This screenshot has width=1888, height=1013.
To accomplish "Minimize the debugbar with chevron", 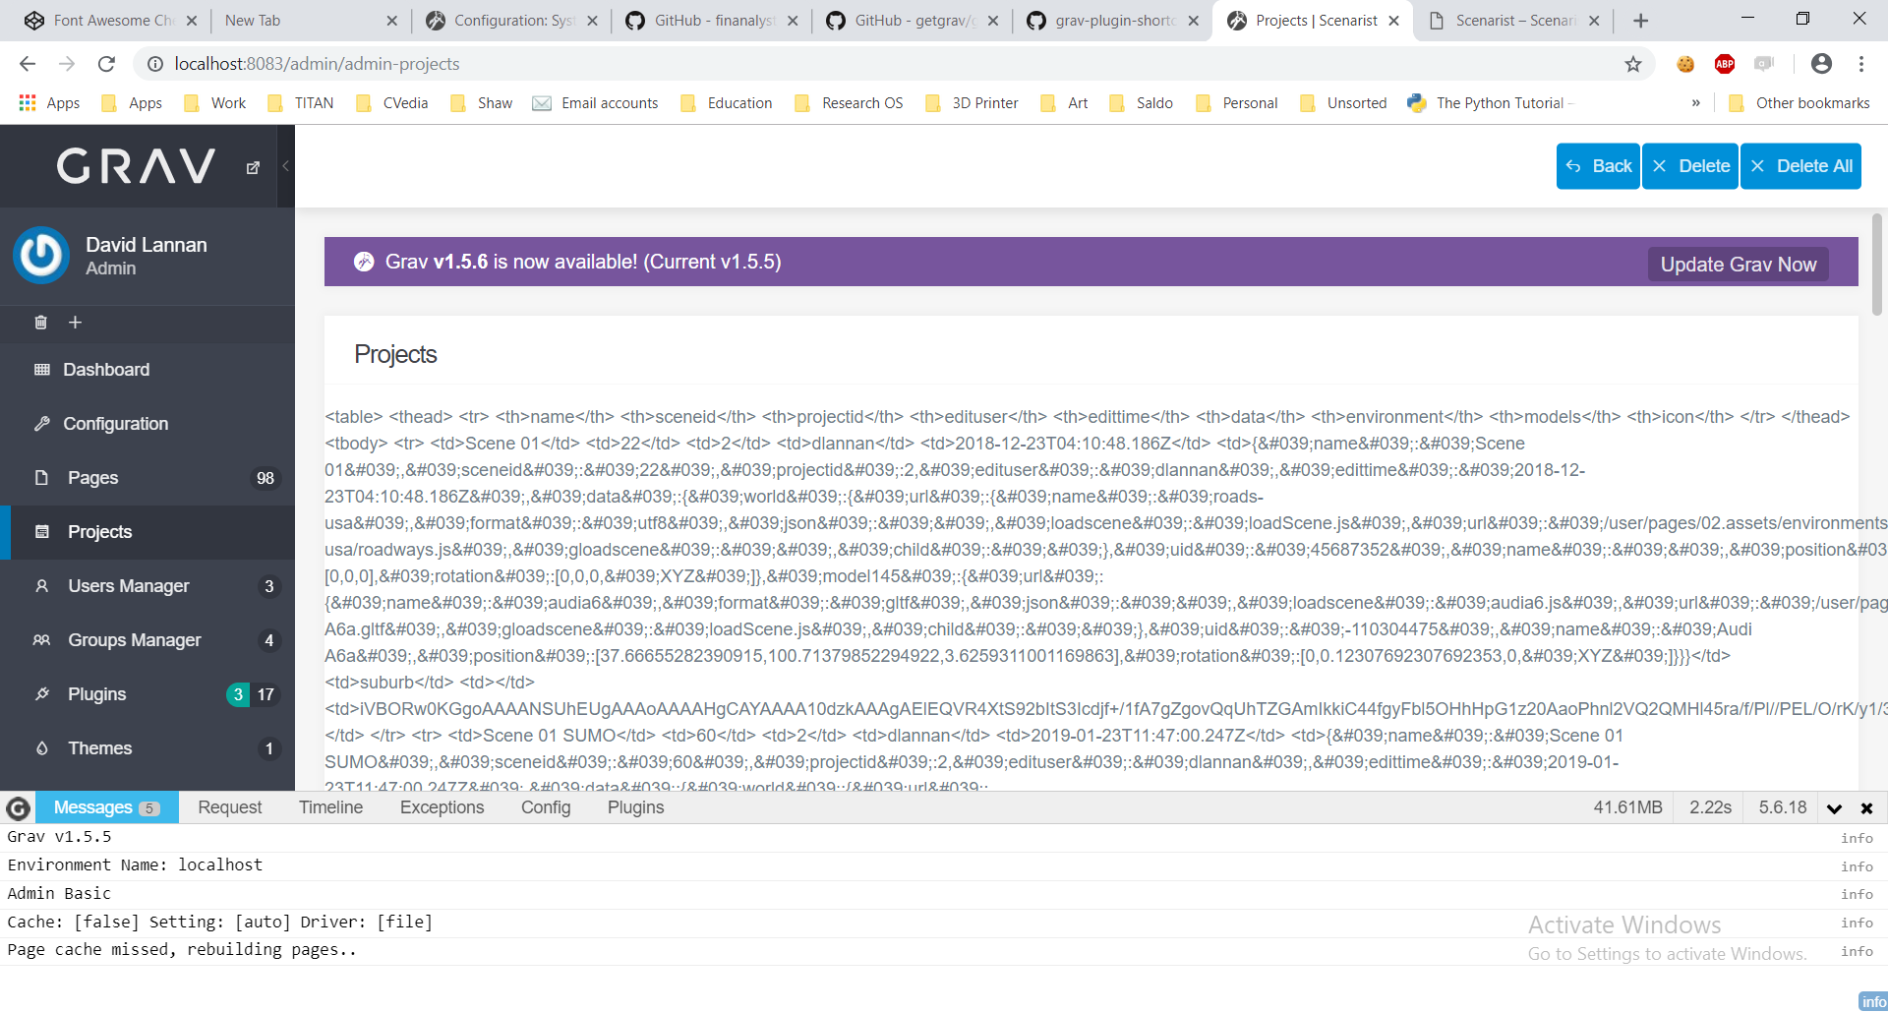I will coord(1834,808).
